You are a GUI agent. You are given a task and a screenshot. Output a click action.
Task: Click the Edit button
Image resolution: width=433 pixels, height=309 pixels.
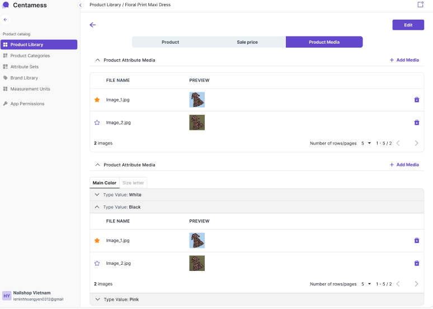pos(408,25)
